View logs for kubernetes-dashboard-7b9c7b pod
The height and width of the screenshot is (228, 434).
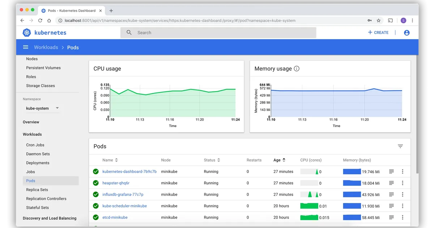point(391,171)
